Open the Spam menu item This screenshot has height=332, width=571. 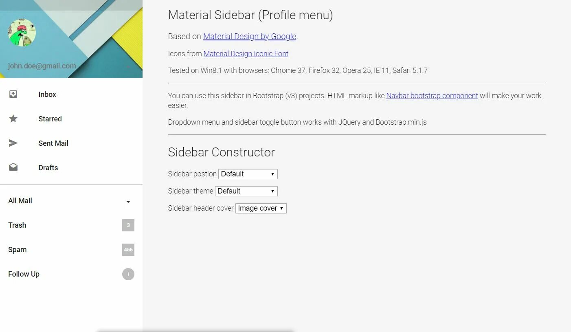71,250
